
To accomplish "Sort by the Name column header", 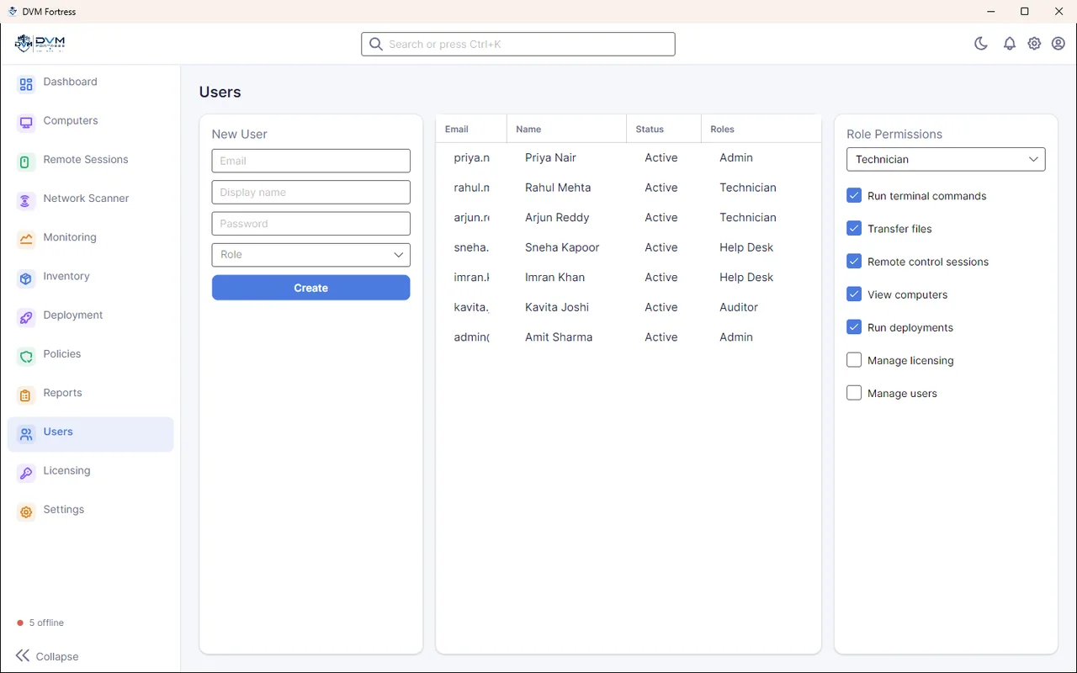I will 567,129.
